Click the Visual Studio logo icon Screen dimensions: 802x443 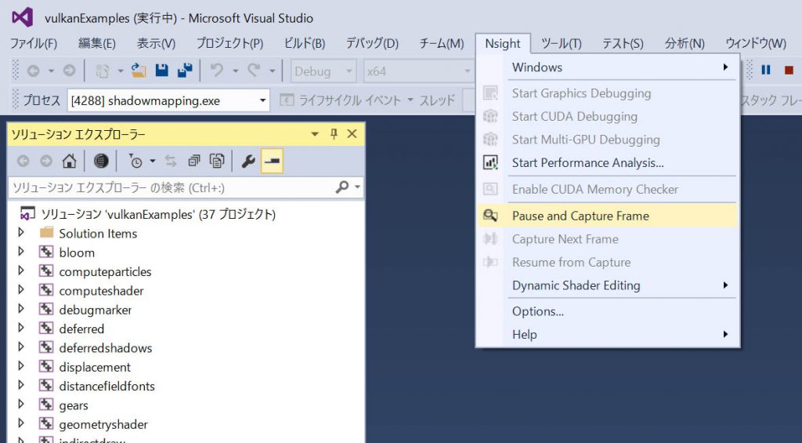point(23,17)
